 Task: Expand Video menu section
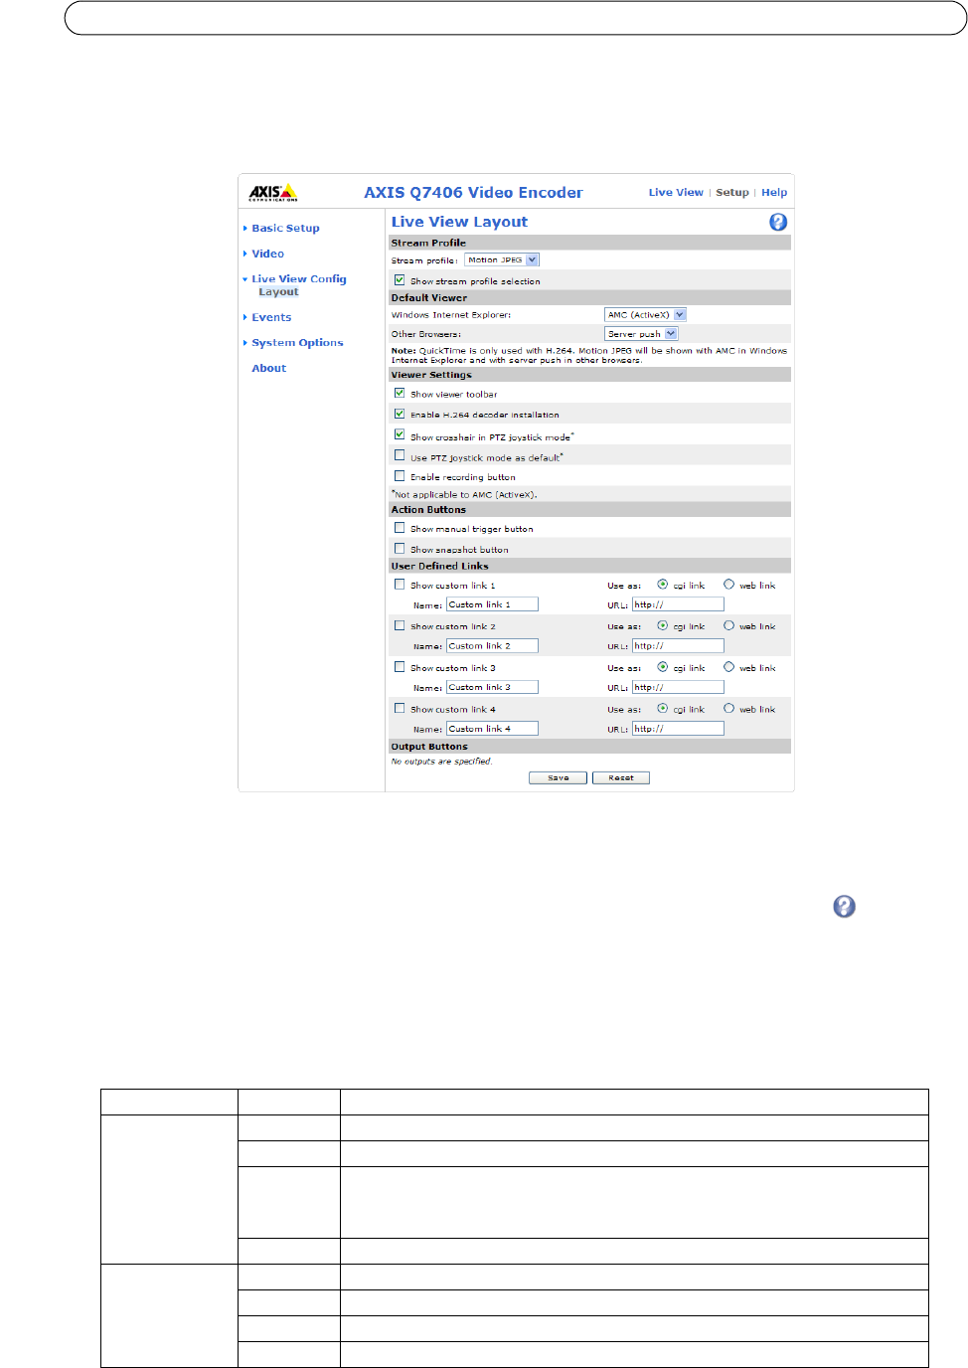click(x=267, y=255)
